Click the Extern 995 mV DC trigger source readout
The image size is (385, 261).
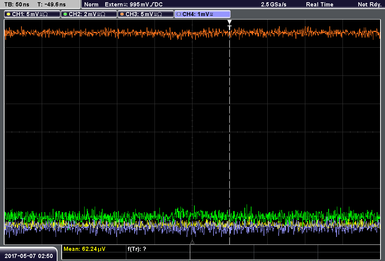coord(134,5)
